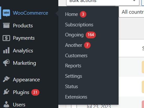The image size is (144, 108).
Task: Click the Payments dollar icon
Action: pos(6,38)
